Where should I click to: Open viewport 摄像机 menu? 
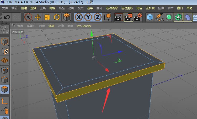tap(31, 26)
